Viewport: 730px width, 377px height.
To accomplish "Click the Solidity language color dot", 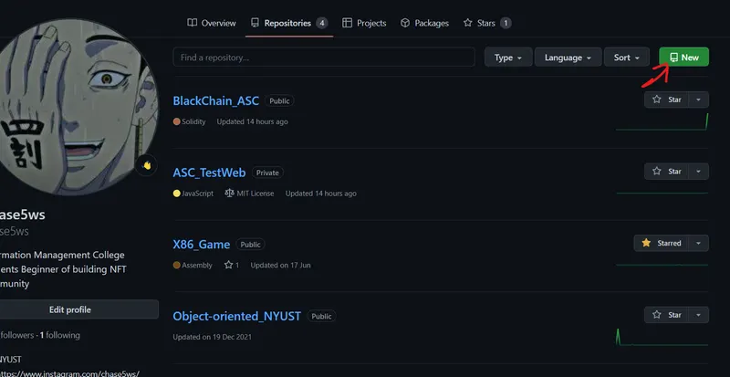I will (x=176, y=121).
